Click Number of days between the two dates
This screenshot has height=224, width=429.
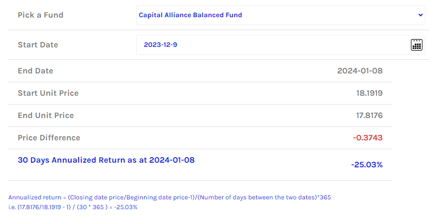click(x=257, y=198)
